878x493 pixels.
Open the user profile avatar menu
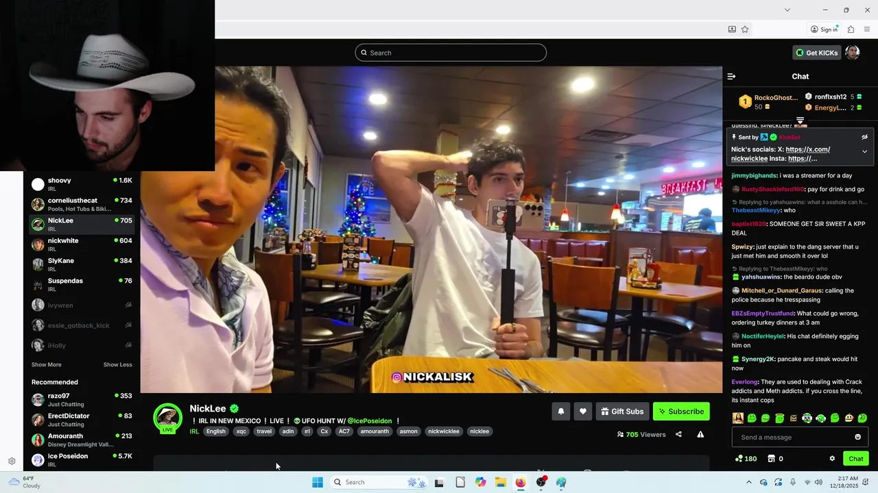[x=853, y=53]
